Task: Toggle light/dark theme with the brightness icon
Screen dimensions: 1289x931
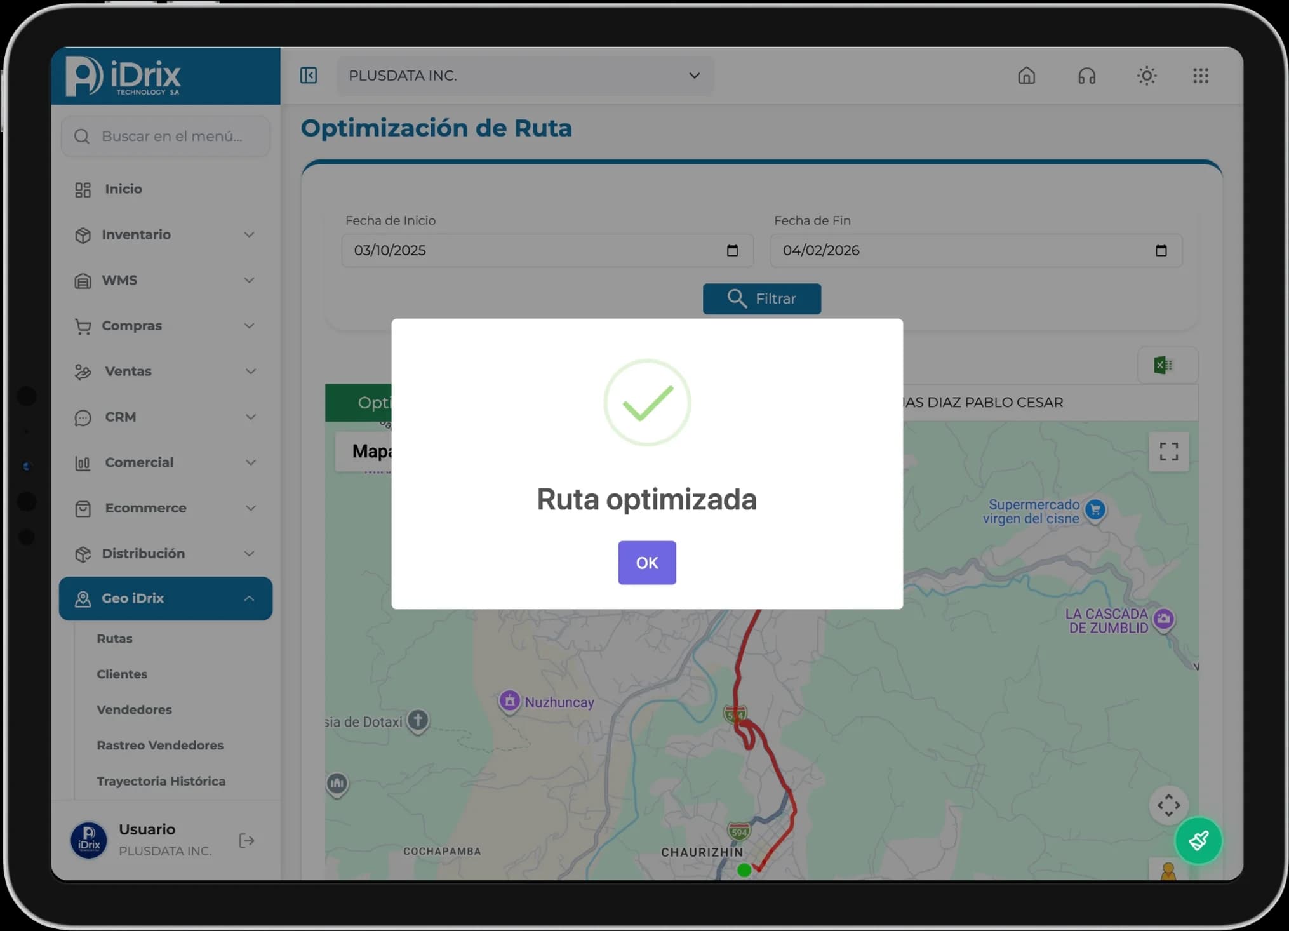Action: 1146,76
